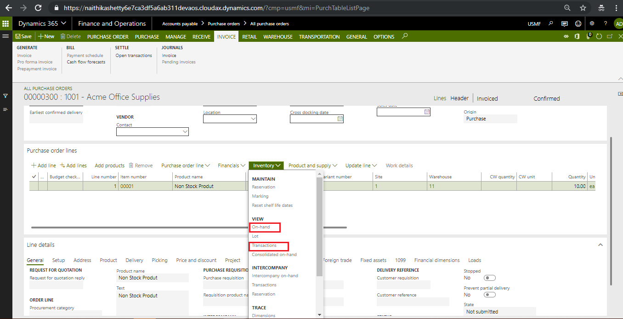The height and width of the screenshot is (319, 623).
Task: Expand the Purchase order line menu
Action: point(186,165)
